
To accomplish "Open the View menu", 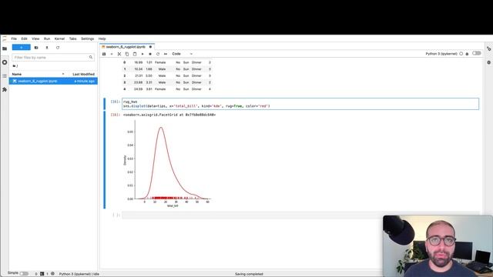I will pos(35,38).
